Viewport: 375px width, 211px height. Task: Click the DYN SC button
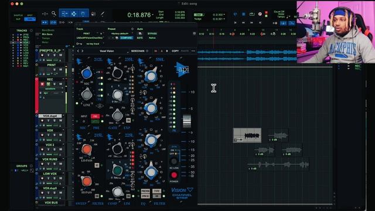145,196
